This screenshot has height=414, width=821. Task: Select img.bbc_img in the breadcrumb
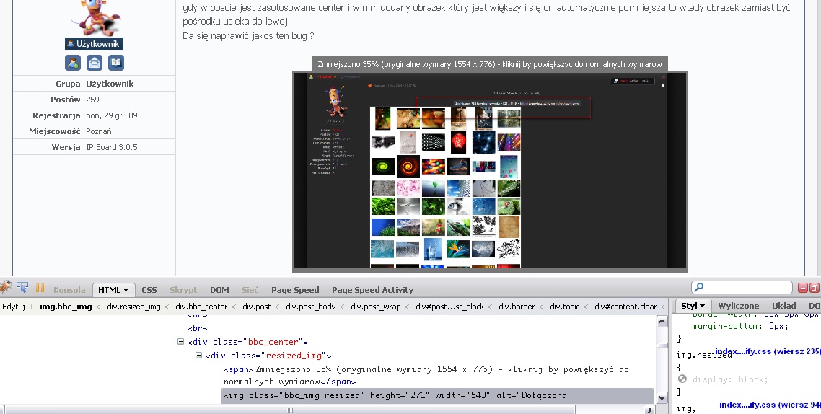[x=66, y=307]
